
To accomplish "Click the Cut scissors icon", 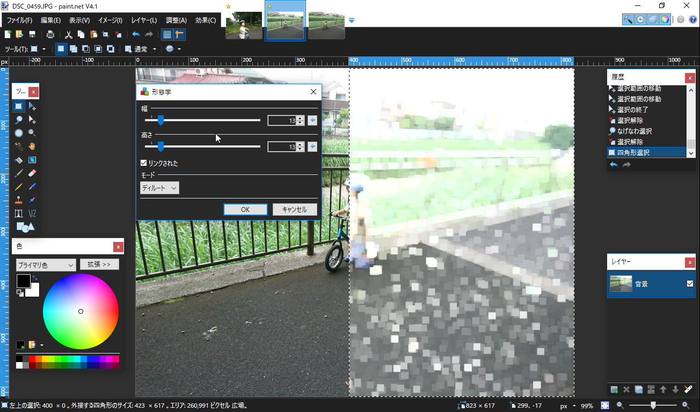I will (69, 34).
